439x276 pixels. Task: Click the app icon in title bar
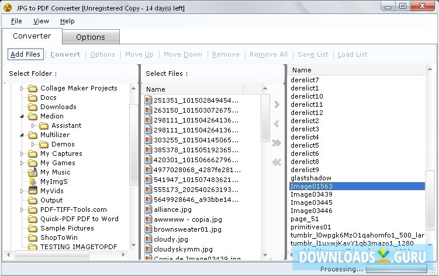(8, 8)
